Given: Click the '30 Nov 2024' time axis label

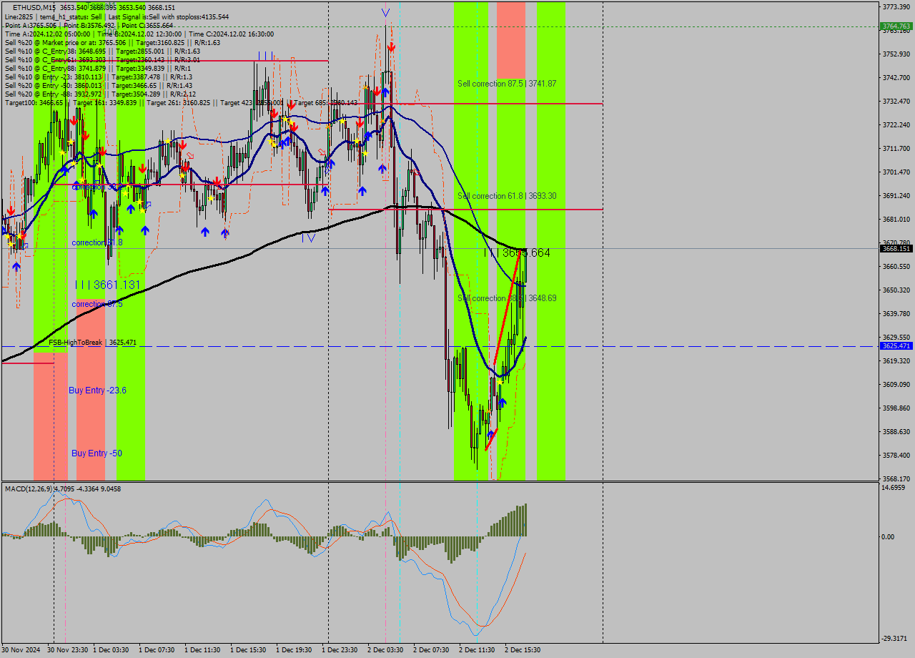Looking at the screenshot, I should click(21, 650).
